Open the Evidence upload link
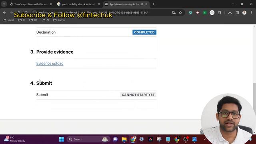 pos(50,63)
